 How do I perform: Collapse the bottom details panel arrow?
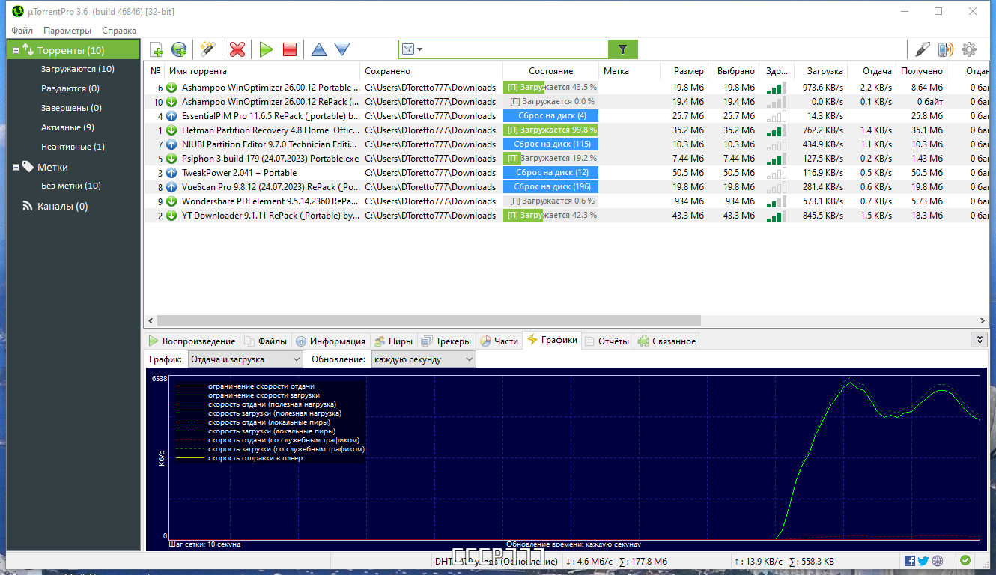pyautogui.click(x=979, y=340)
